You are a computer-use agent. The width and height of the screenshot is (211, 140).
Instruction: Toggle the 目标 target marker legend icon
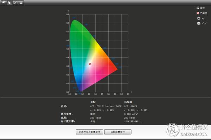tap(198, 8)
